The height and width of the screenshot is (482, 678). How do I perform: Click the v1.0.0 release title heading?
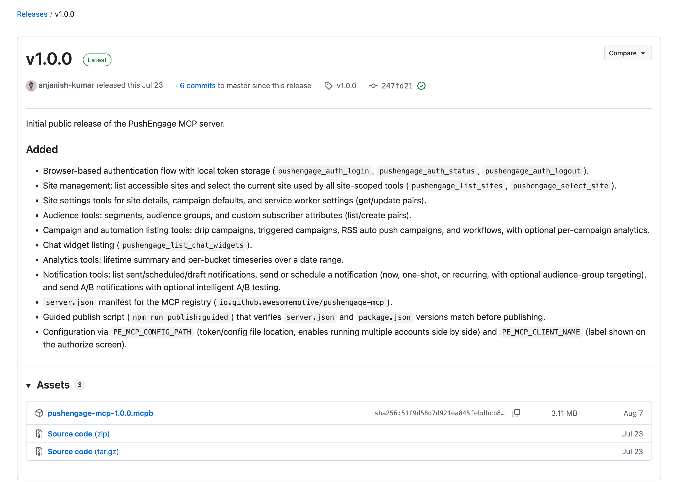coord(49,59)
